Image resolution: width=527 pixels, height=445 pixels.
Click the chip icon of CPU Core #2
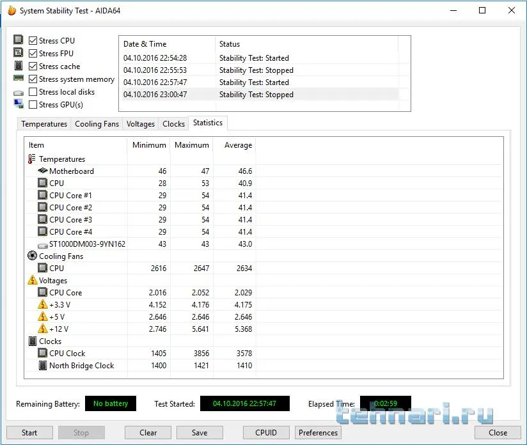42,207
